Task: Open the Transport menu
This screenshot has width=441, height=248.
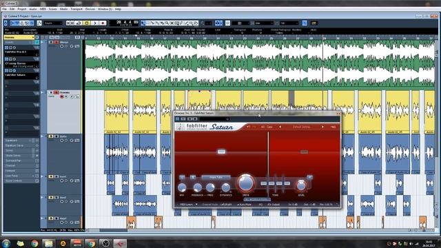Action: [x=76, y=9]
